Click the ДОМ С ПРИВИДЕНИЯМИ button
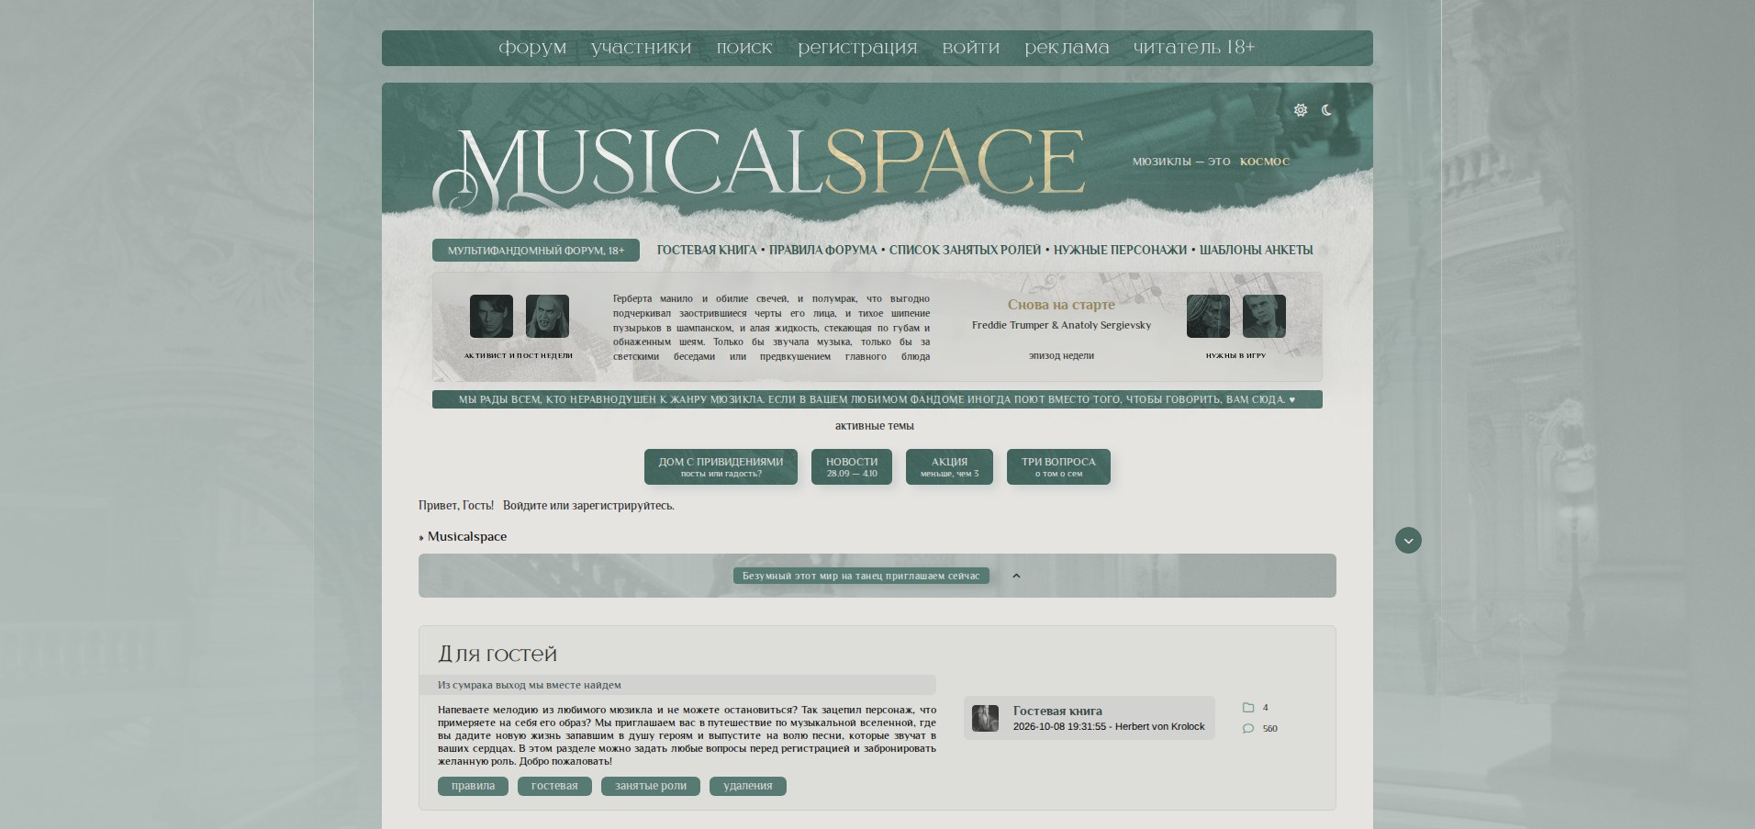 [x=721, y=466]
